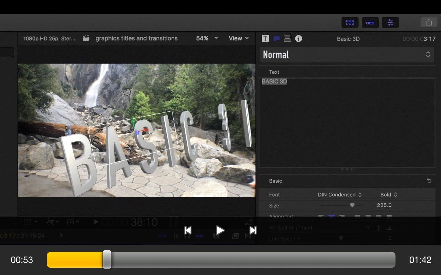Open the Video inspector filmstrip icon
Screen dimensions: 441x275
coord(287,38)
